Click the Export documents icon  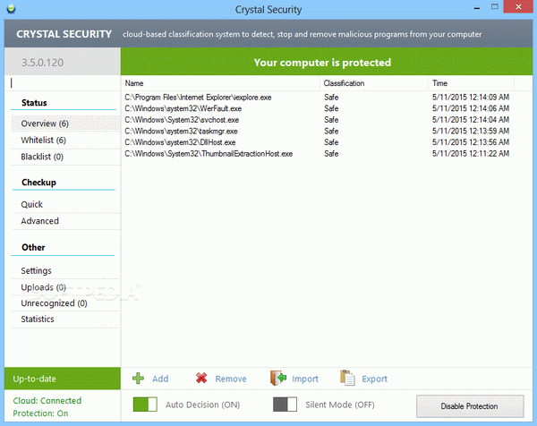(x=347, y=378)
